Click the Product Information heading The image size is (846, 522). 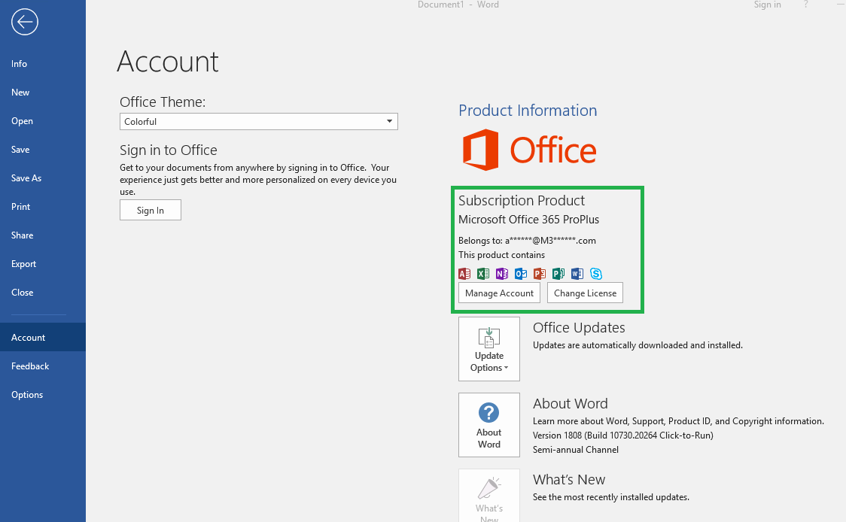tap(528, 111)
